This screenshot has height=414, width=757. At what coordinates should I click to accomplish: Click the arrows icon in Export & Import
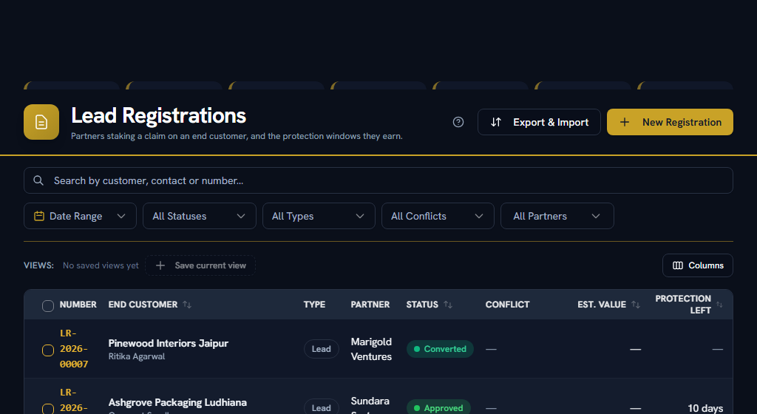pyautogui.click(x=496, y=122)
